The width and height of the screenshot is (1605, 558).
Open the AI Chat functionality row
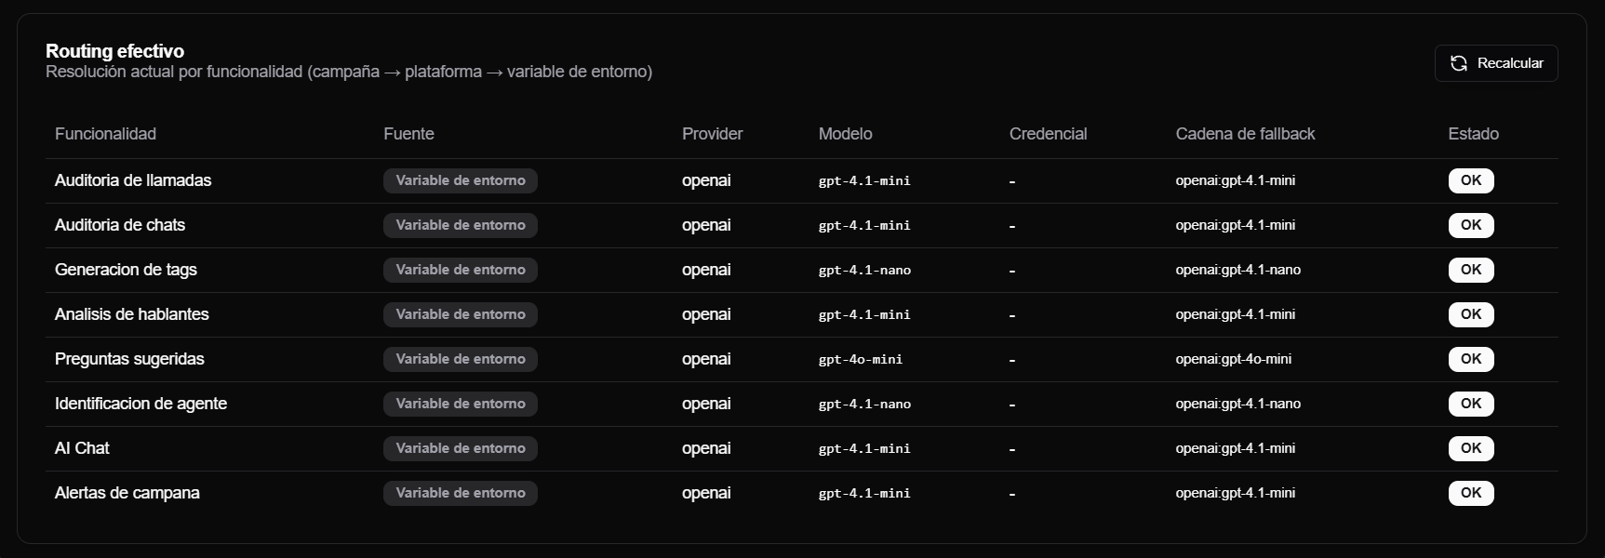(x=801, y=448)
